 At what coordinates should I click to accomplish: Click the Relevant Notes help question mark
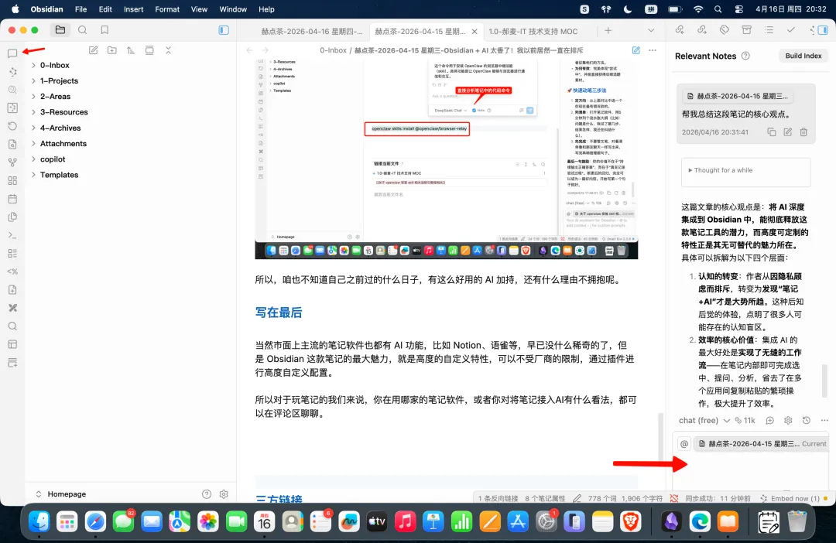tap(746, 56)
